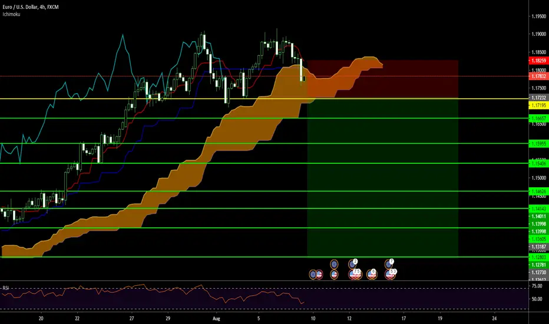549x324 pixels.
Task: Click the current price label 1.17832
Action: coord(538,76)
